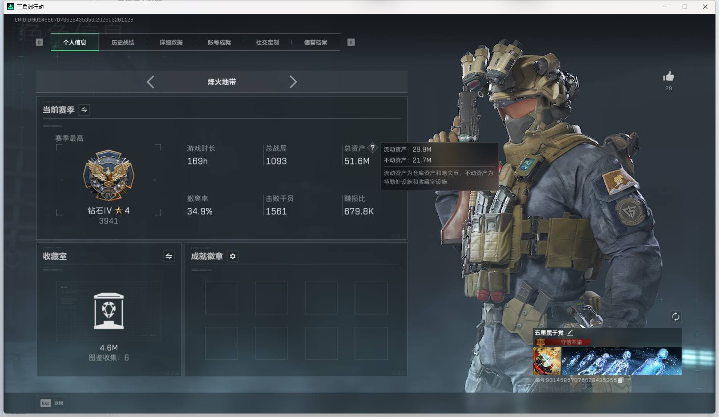Viewport: 719px width, 417px height.
Task: Edit the nickname 五星属于党 with pencil icon
Action: coord(570,333)
